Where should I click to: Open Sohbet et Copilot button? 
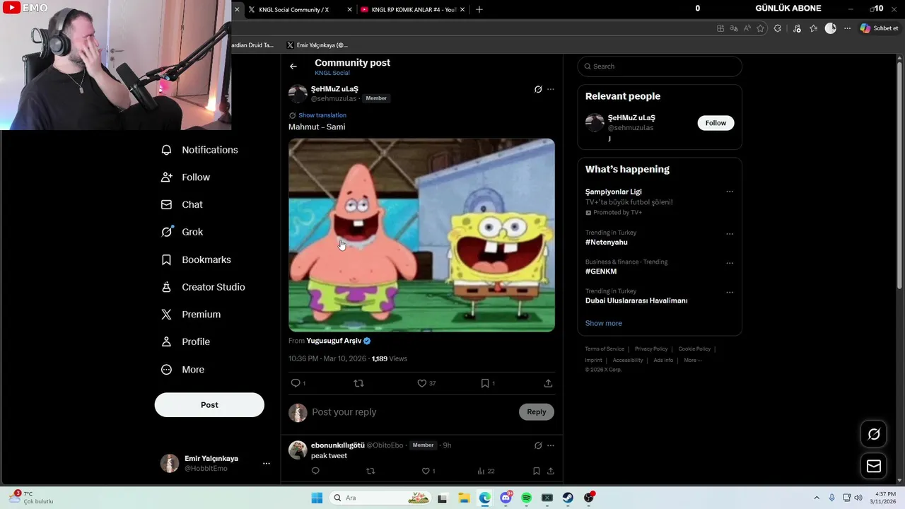tap(879, 28)
